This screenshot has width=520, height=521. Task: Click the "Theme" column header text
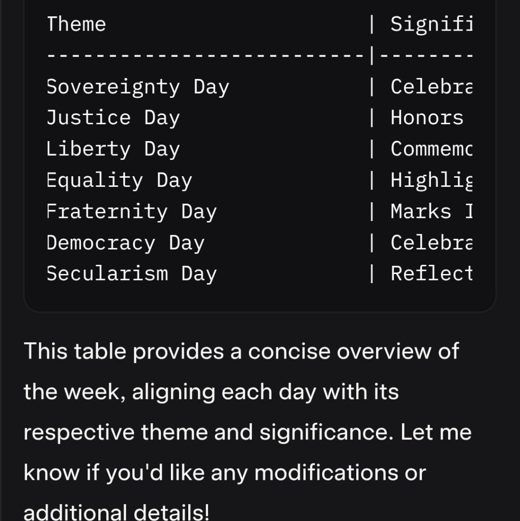point(76,24)
